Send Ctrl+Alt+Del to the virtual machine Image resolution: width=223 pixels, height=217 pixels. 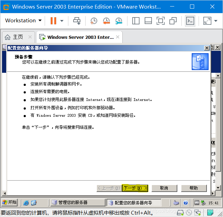[77, 21]
